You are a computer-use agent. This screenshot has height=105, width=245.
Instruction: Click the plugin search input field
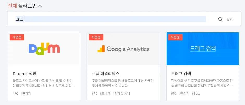point(111,19)
